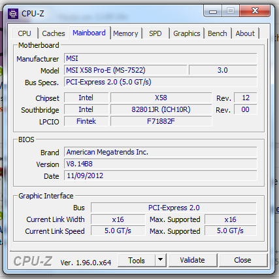Screen dimensions: 279x279
Task: Click the Current Link Width value x16
Action: 118,219
